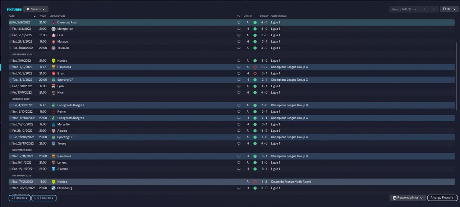Sort by the TIME column header
Viewport: 460px width, 207px height.
click(43, 16)
